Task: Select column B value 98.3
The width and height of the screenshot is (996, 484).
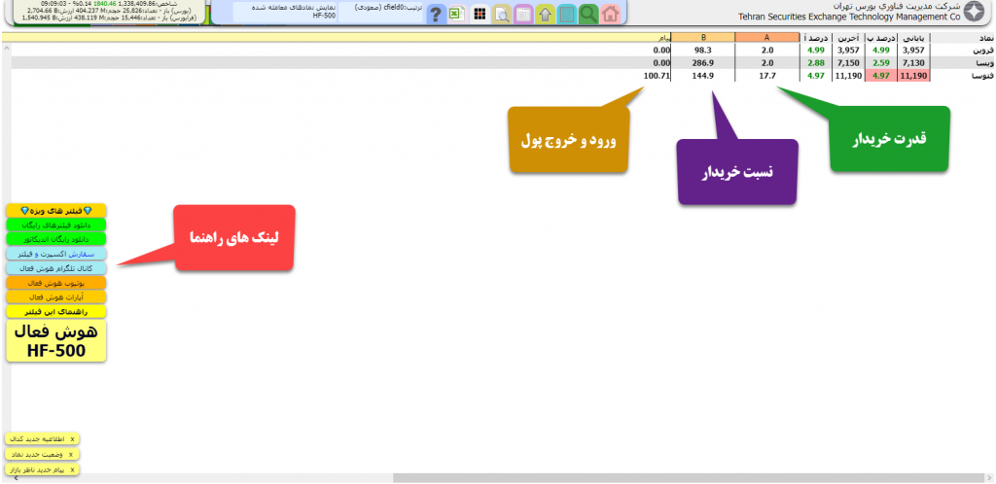Action: coord(703,50)
